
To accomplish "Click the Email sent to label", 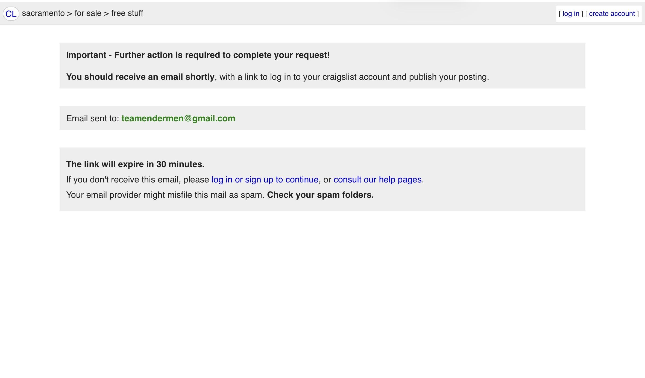I will (93, 118).
